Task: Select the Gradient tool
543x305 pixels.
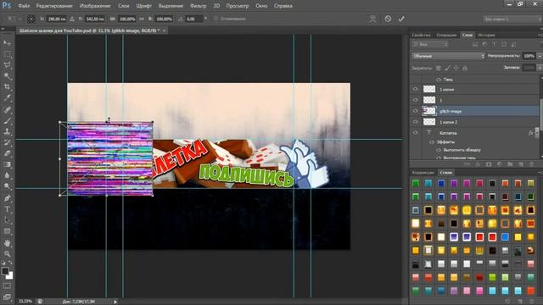Action: pyautogui.click(x=7, y=164)
